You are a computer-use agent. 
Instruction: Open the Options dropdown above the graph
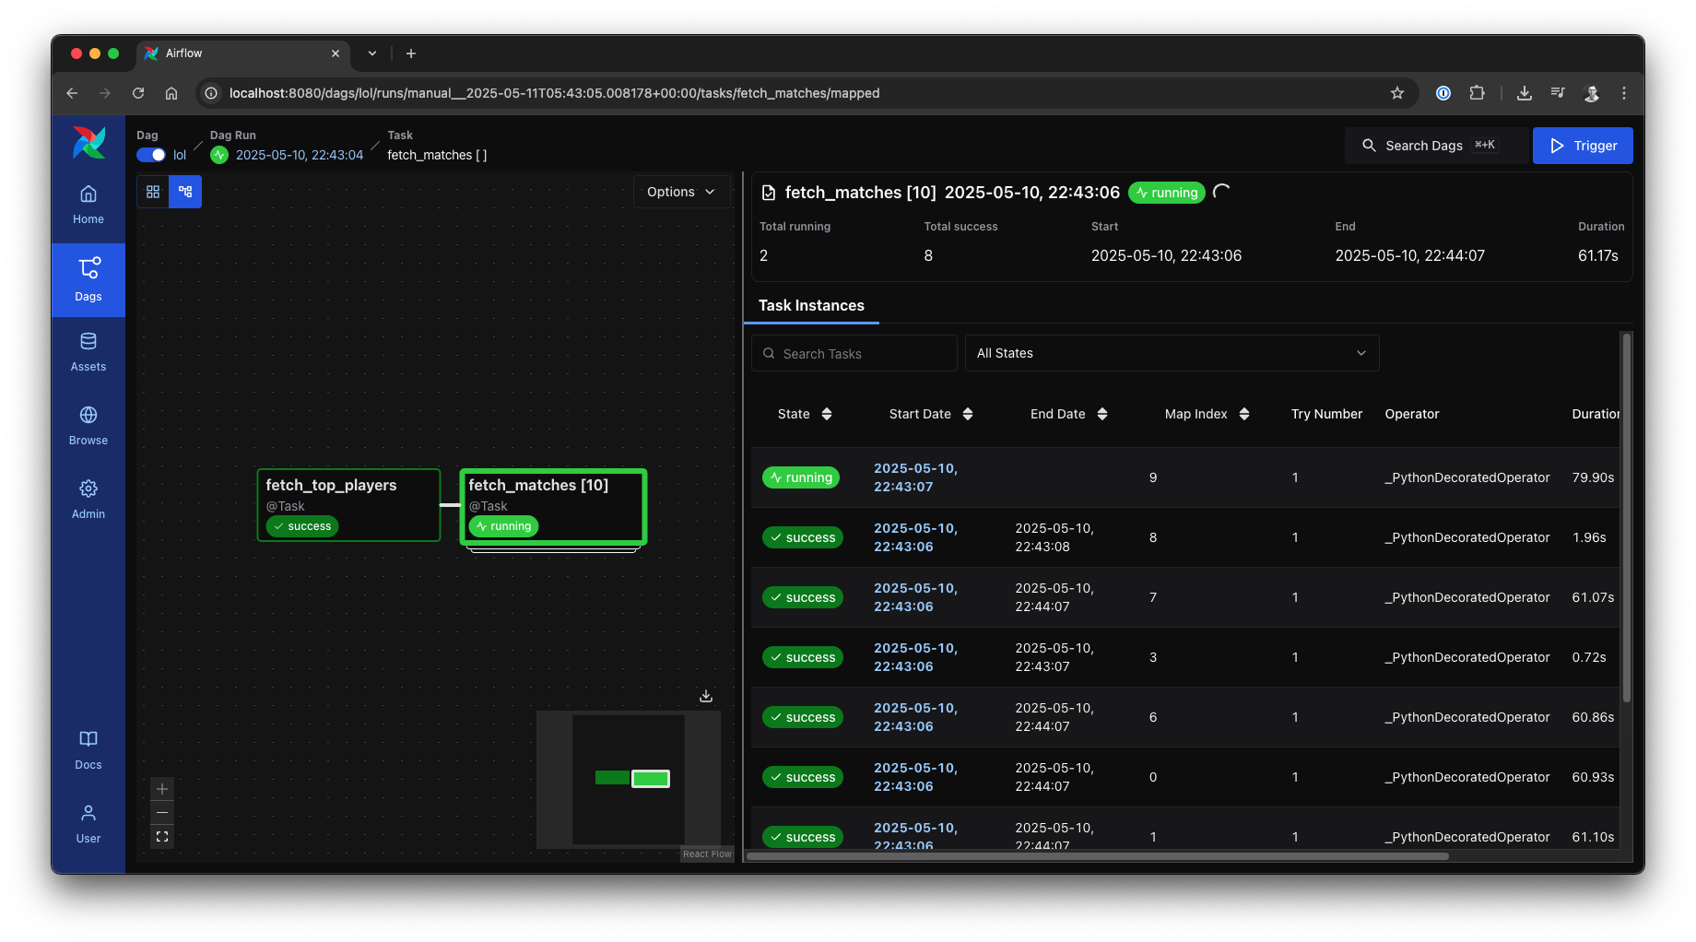(681, 192)
